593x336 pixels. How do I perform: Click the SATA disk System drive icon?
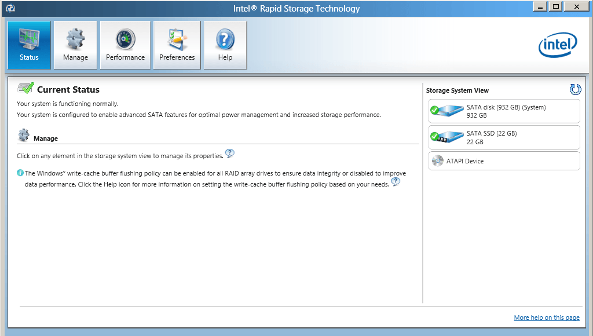[447, 111]
